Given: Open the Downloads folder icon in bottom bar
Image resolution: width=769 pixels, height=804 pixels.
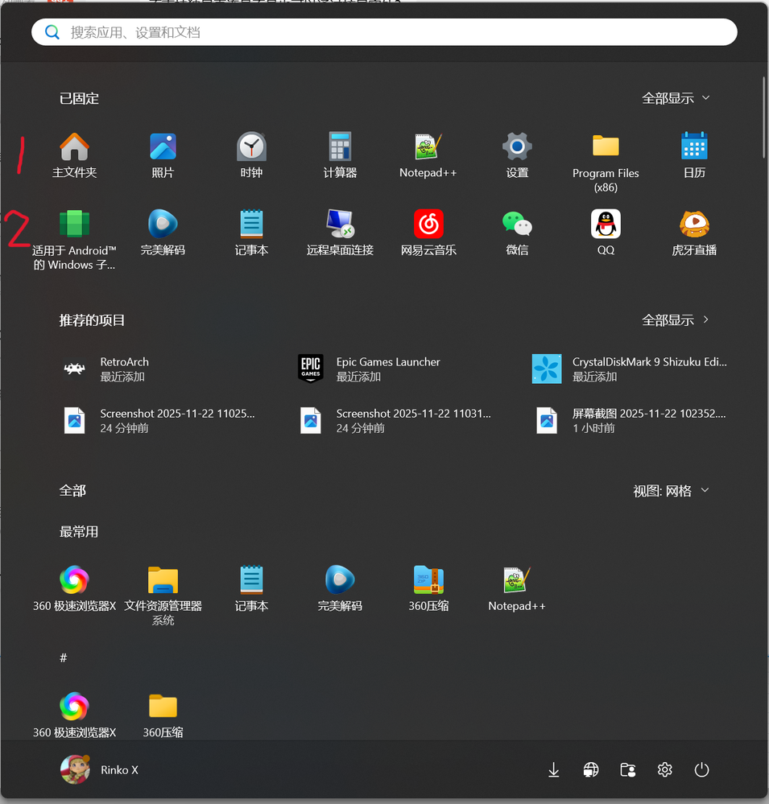Looking at the screenshot, I should click(553, 769).
